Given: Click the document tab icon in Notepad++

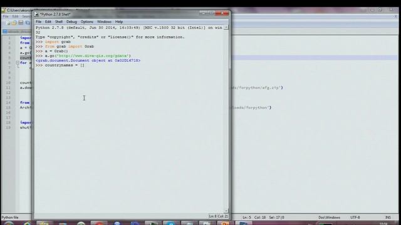Looking at the screenshot, I should coord(5,31).
